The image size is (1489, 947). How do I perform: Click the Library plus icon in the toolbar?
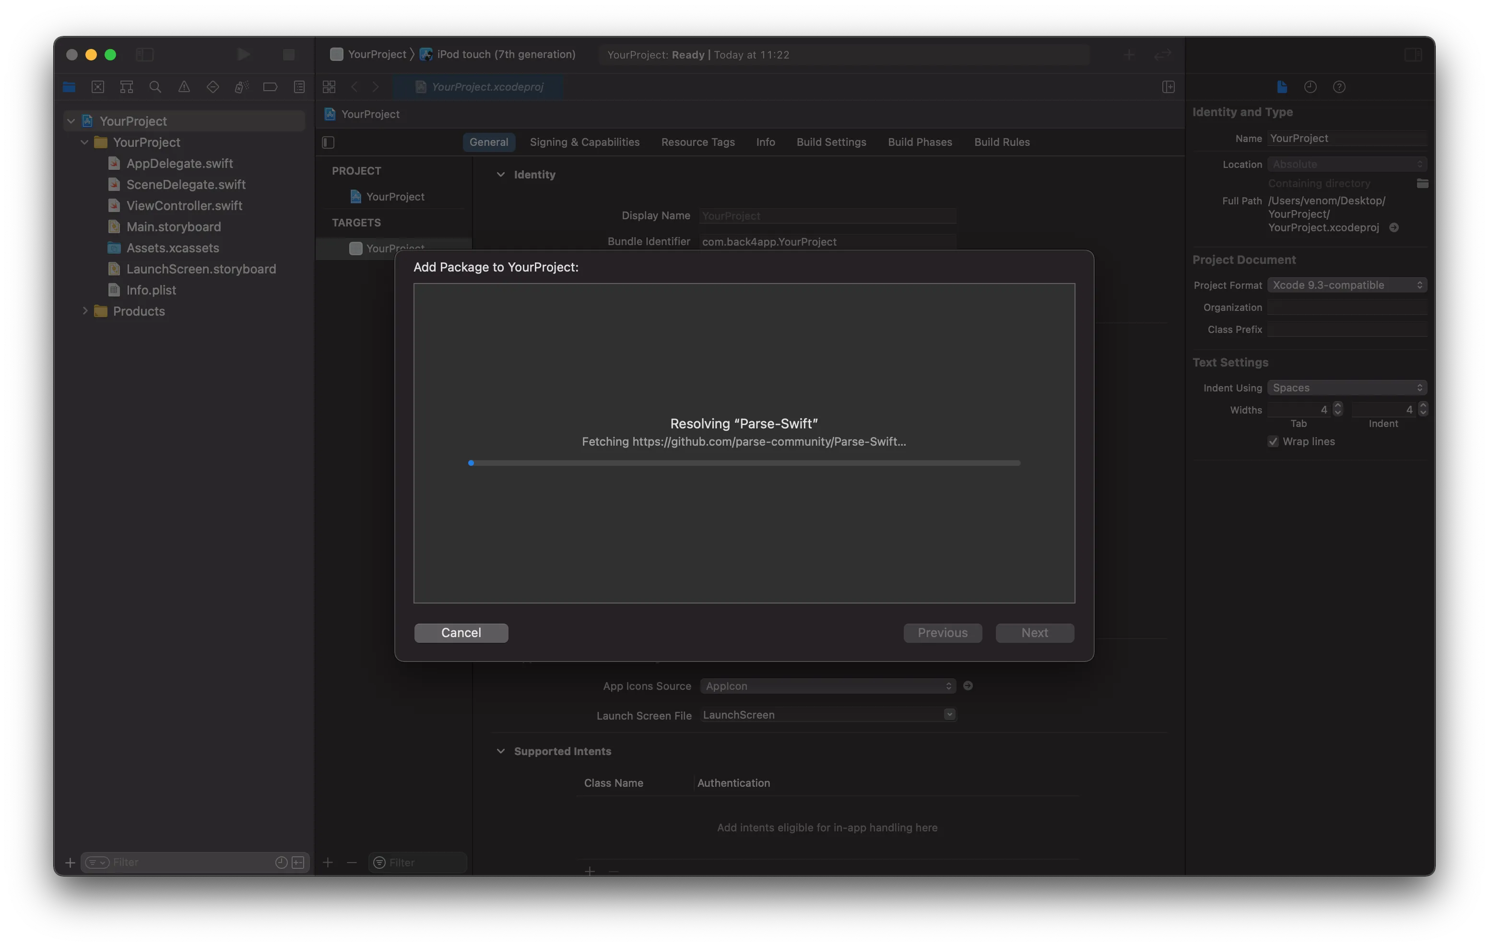1129,54
